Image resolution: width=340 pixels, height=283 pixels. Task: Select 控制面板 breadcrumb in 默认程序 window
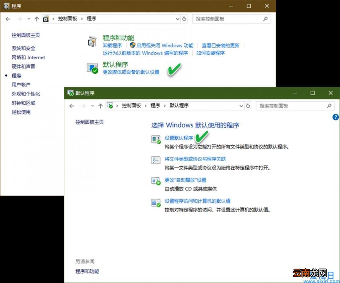pos(131,105)
